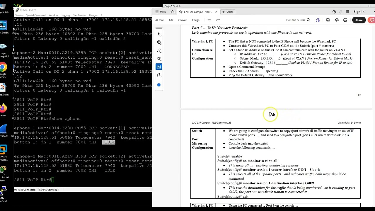Screen dimensions: 375x211
Task: Open the PuTTY Session menu
Action: pyautogui.click(x=19, y=15)
